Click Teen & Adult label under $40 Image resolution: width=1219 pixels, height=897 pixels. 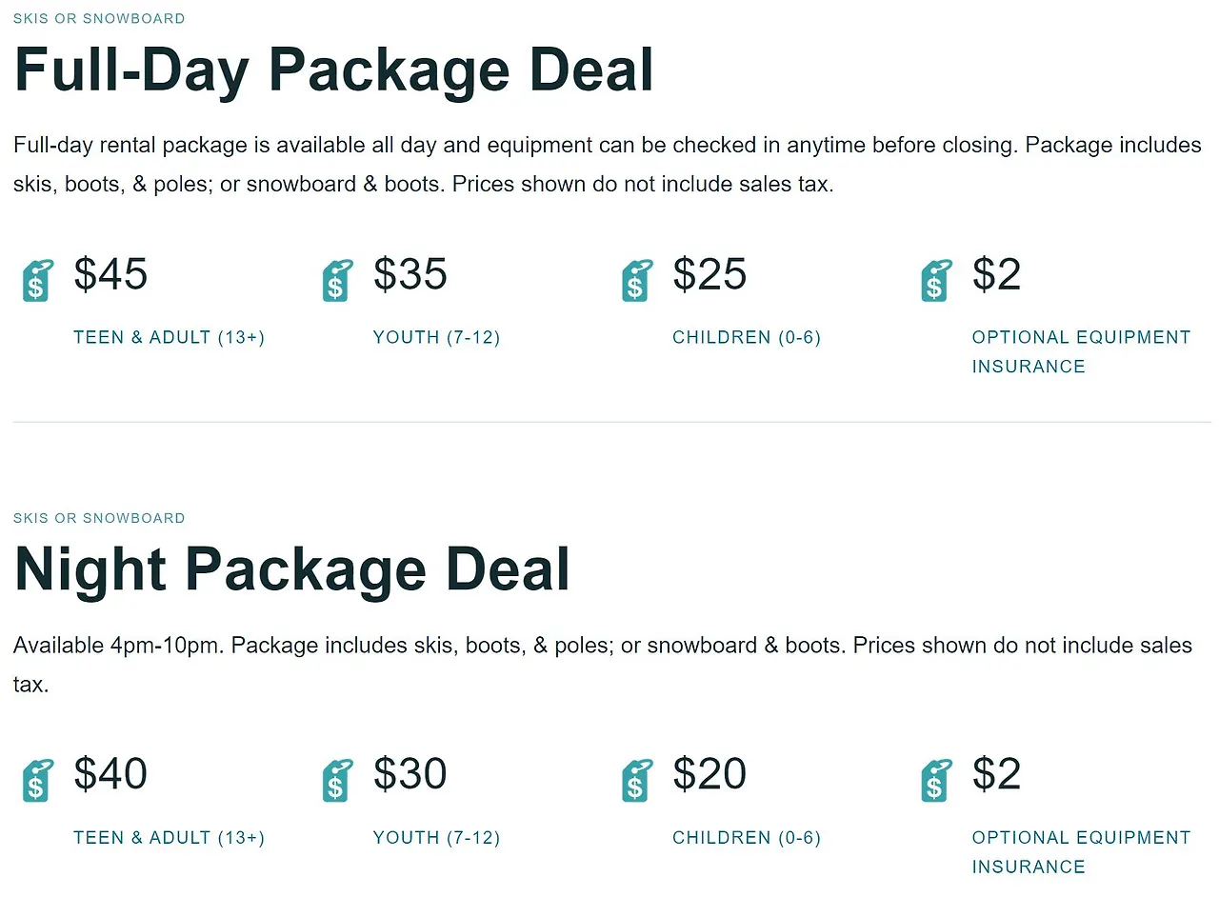[x=170, y=838]
